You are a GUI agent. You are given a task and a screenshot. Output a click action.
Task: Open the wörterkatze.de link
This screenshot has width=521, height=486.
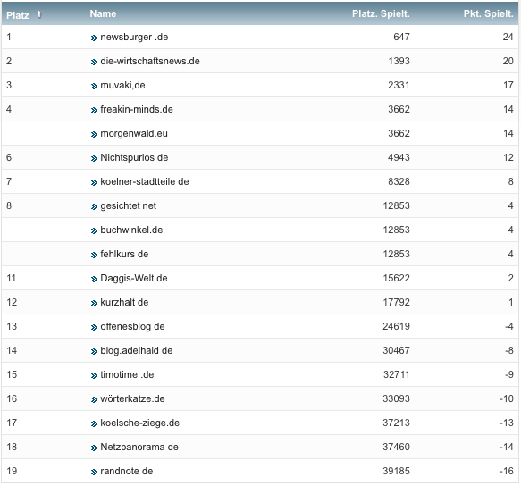point(132,398)
